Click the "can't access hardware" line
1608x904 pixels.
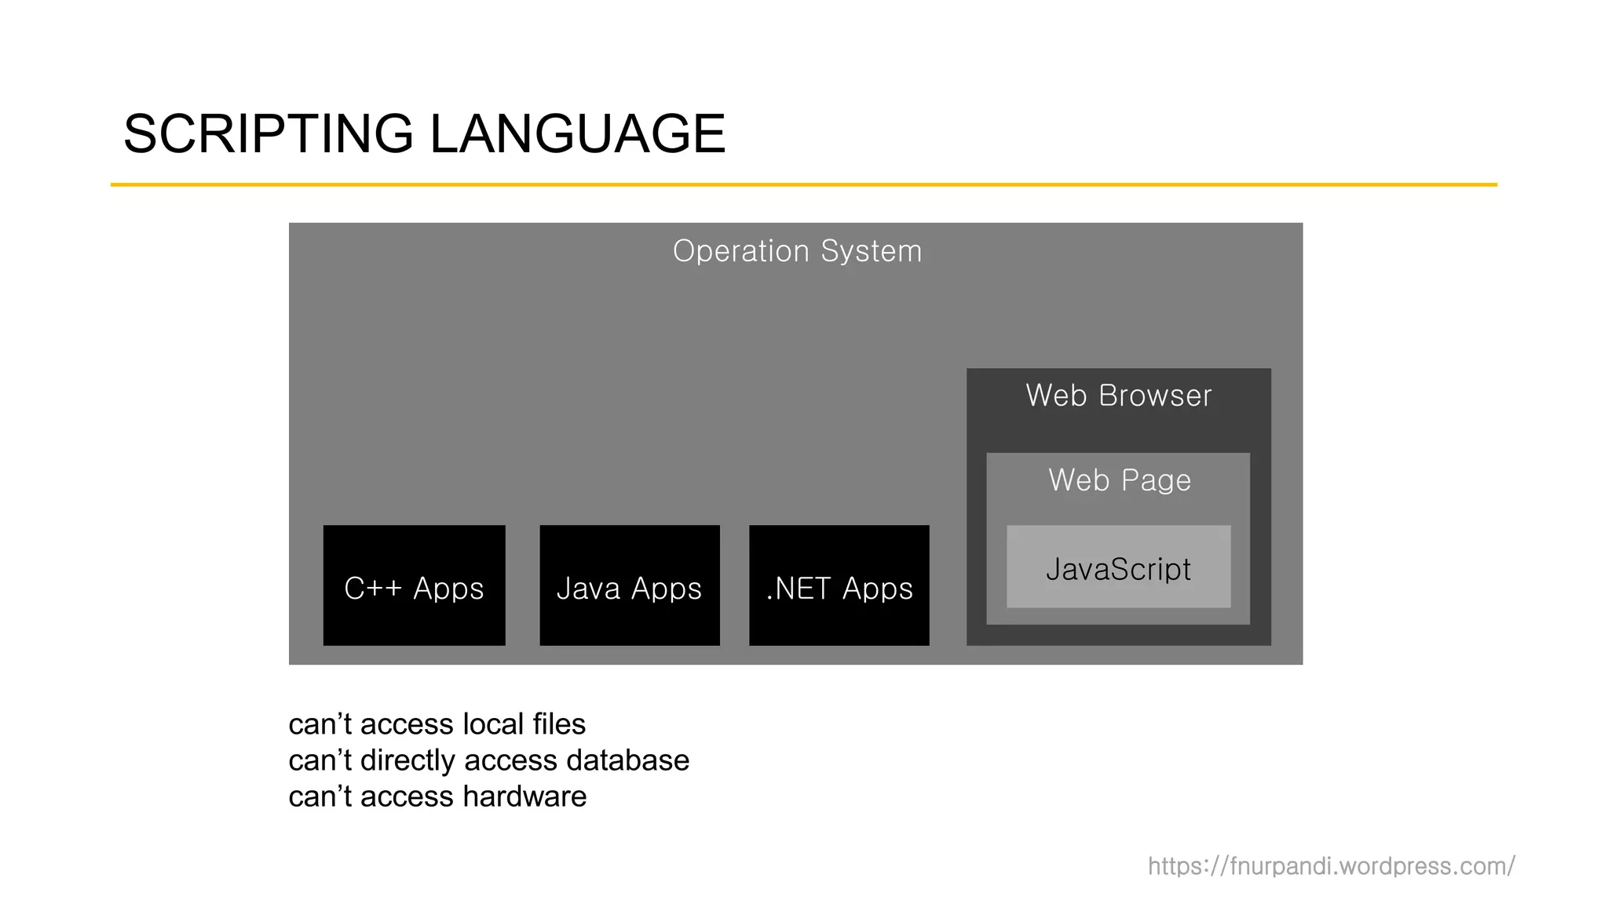click(437, 796)
